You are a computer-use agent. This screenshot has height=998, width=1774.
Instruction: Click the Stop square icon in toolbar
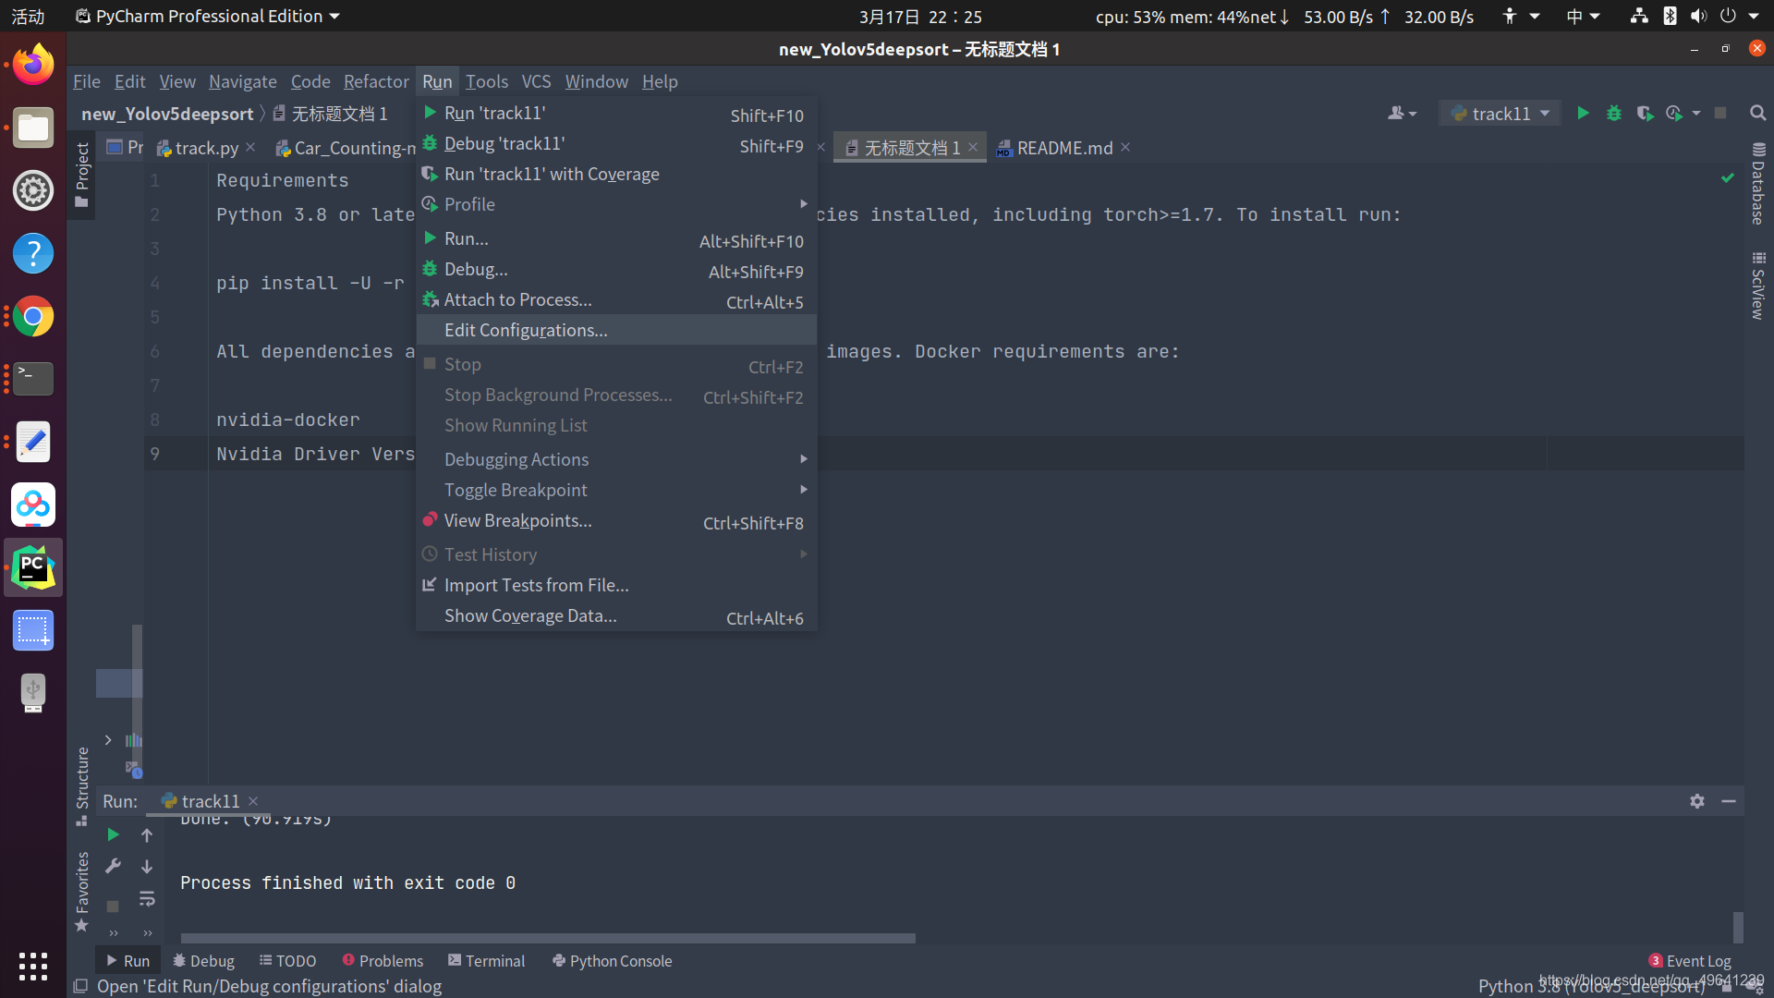(x=1720, y=113)
